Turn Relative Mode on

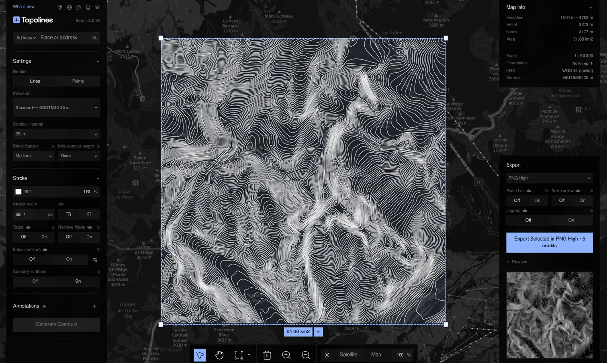pos(89,237)
